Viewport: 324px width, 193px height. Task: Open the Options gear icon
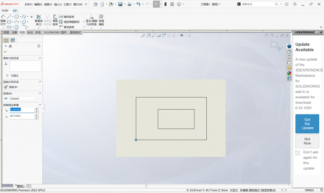[x=179, y=4]
